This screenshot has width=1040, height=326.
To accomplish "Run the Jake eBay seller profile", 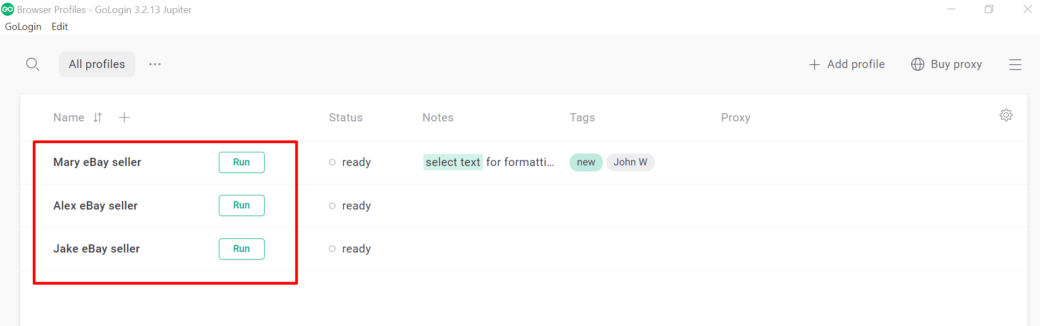I will 241,249.
